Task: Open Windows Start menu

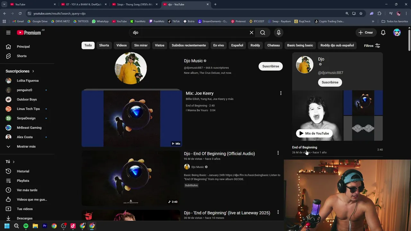Action: point(7,226)
